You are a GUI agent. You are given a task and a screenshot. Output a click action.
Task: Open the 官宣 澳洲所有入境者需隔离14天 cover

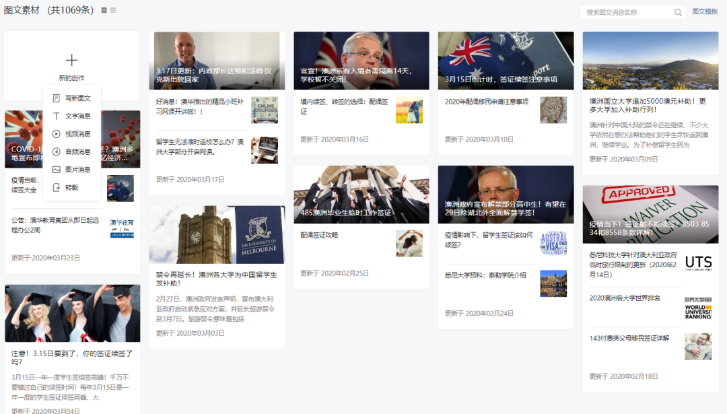tap(361, 61)
